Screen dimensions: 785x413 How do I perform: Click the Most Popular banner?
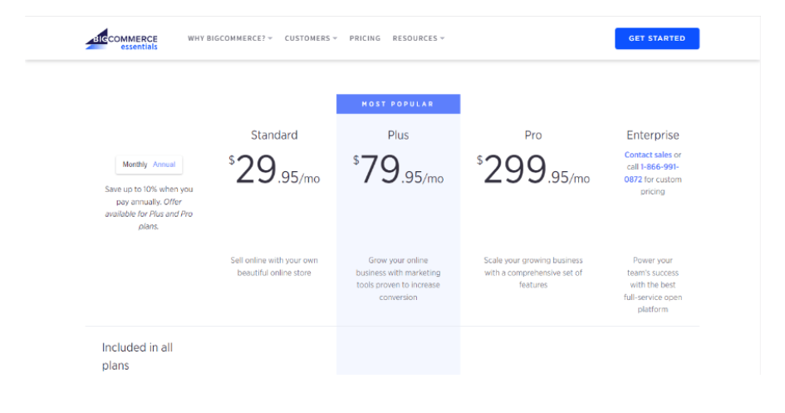tap(398, 104)
